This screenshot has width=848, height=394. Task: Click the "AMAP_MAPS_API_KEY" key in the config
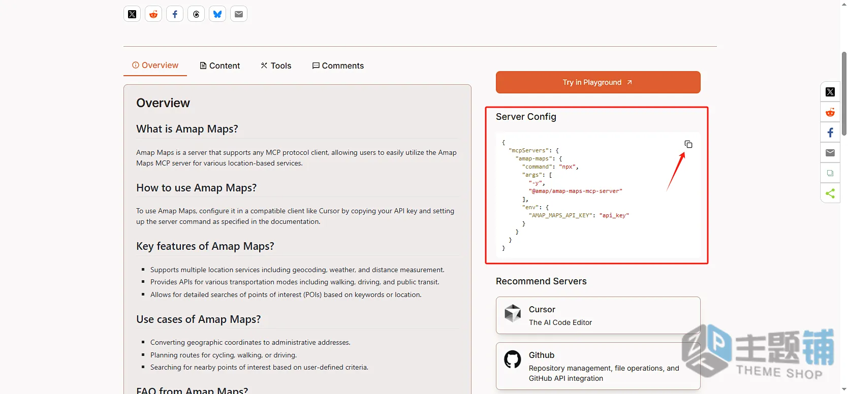[x=560, y=215]
